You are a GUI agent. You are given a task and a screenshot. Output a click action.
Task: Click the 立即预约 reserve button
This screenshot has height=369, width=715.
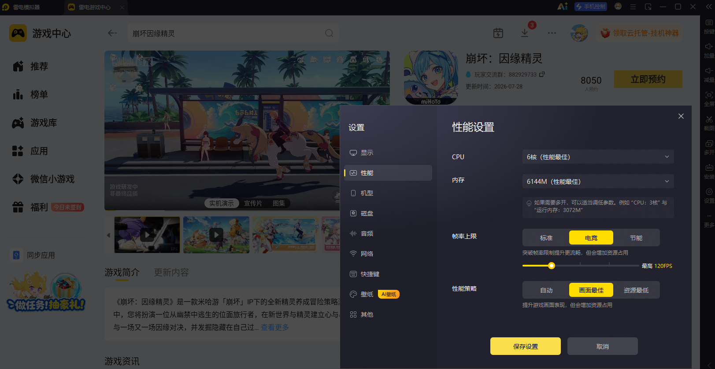(x=648, y=79)
